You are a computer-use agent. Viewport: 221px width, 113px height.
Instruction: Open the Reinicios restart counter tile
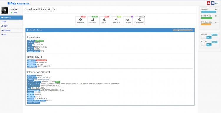[128, 21]
